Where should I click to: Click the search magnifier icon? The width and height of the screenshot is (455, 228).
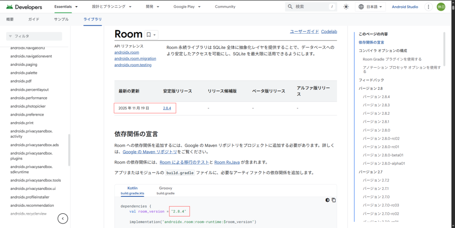[290, 7]
